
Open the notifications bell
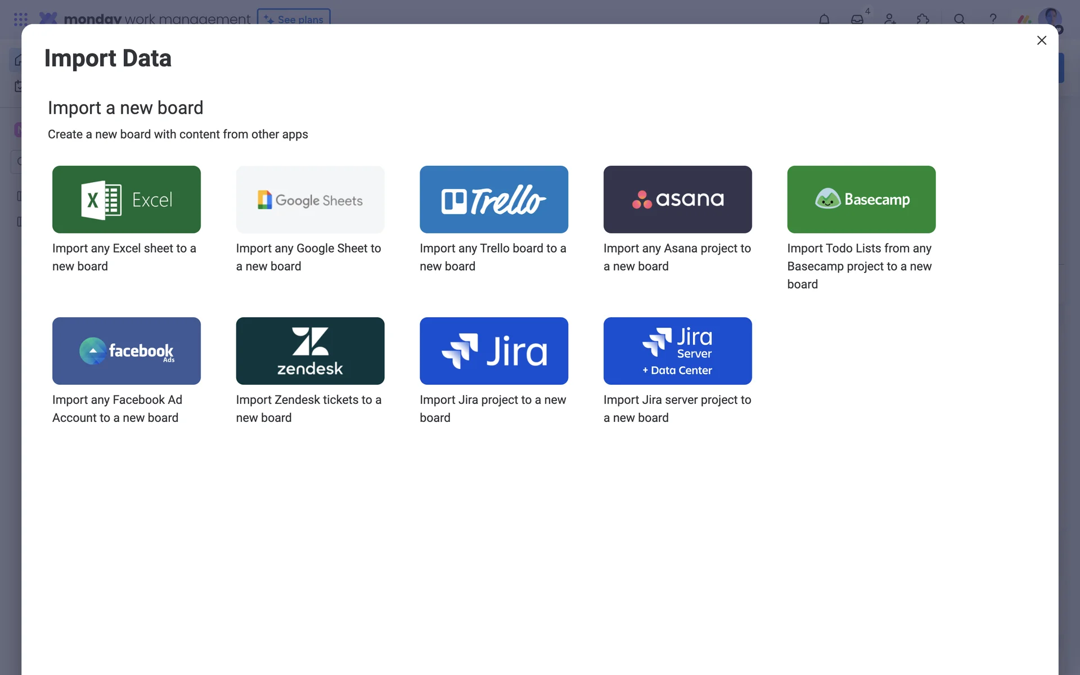click(x=824, y=19)
